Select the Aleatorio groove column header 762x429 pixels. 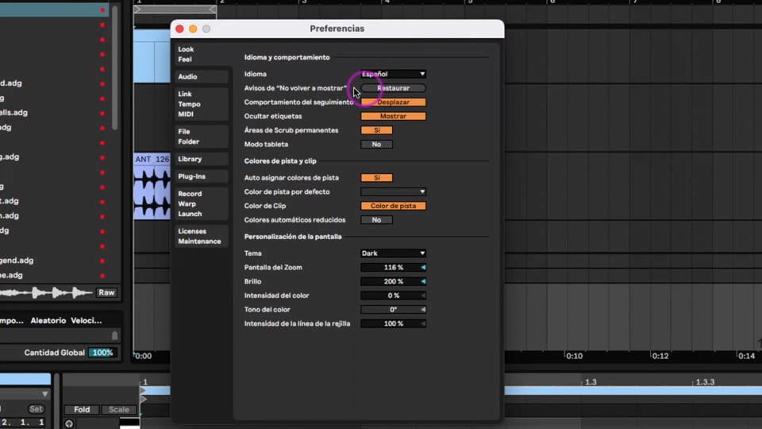click(x=48, y=320)
